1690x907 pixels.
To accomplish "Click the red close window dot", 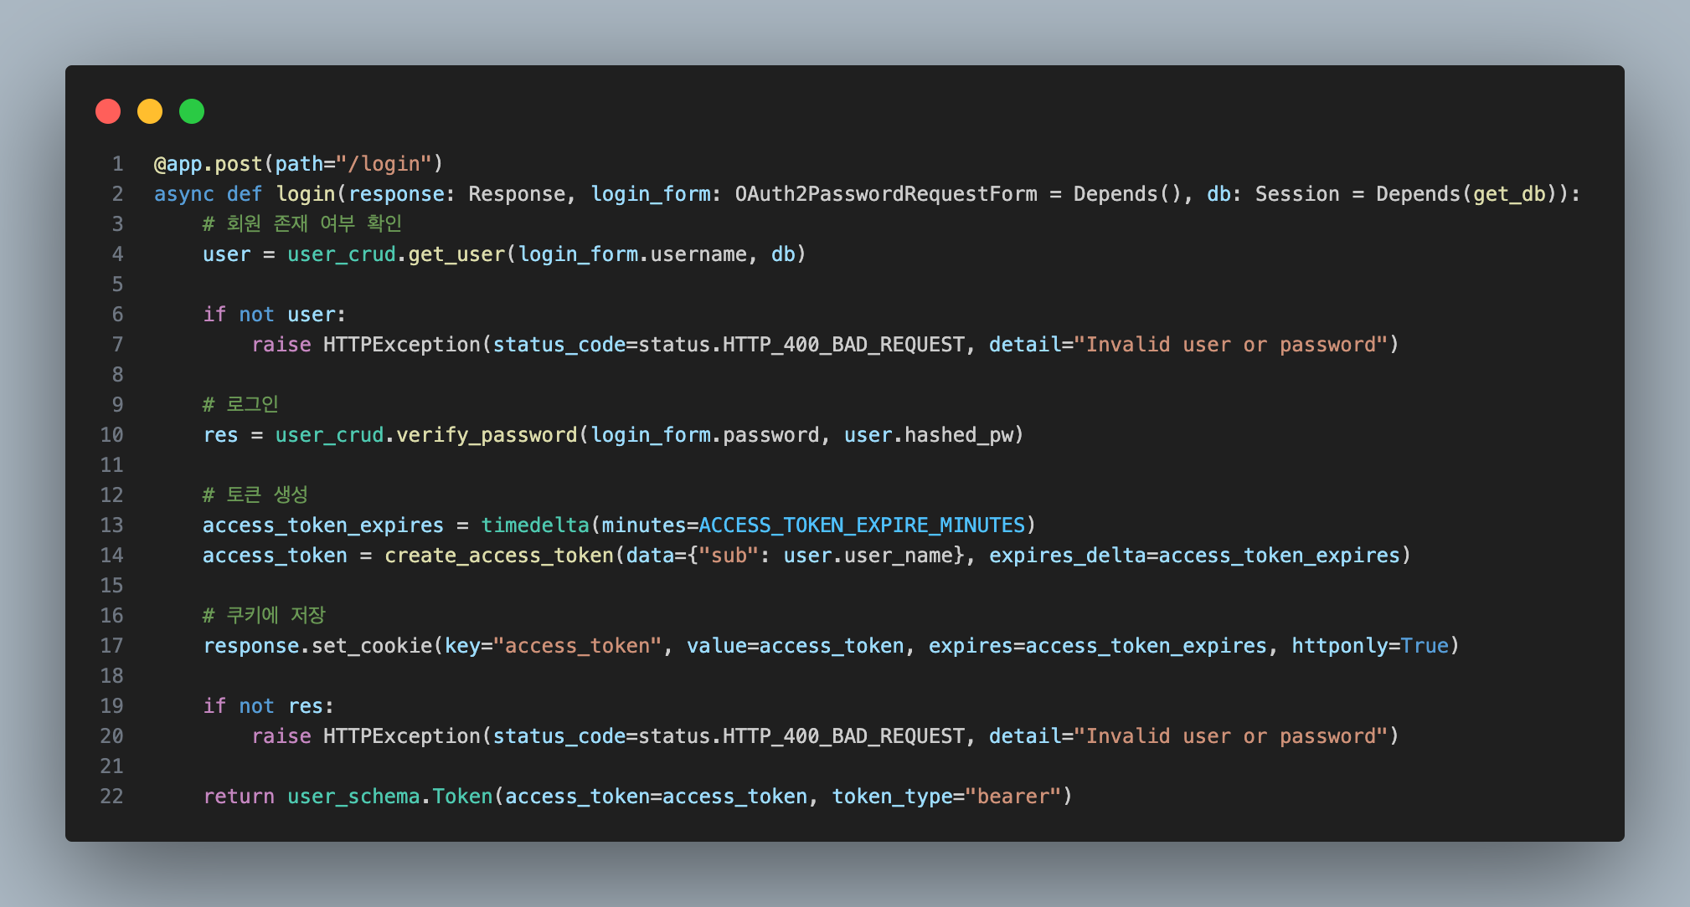I will (x=108, y=111).
